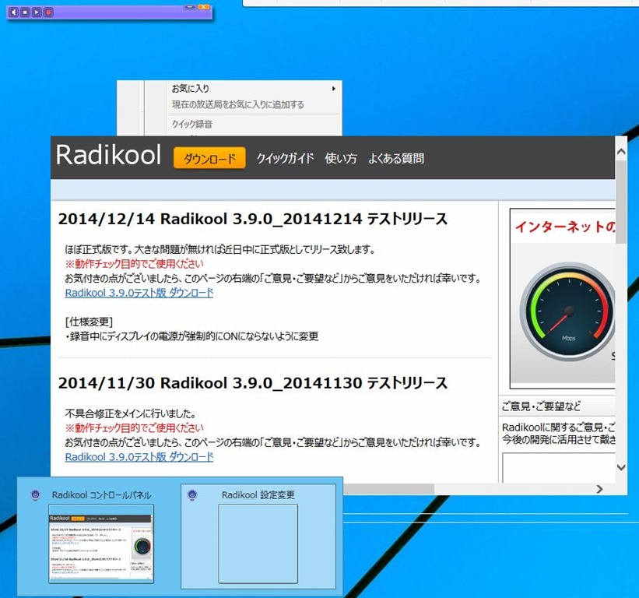Click the 2014/12/14 Radikool 3.9.0_20141214 heading
Image resolution: width=639 pixels, height=598 pixels.
click(x=253, y=219)
